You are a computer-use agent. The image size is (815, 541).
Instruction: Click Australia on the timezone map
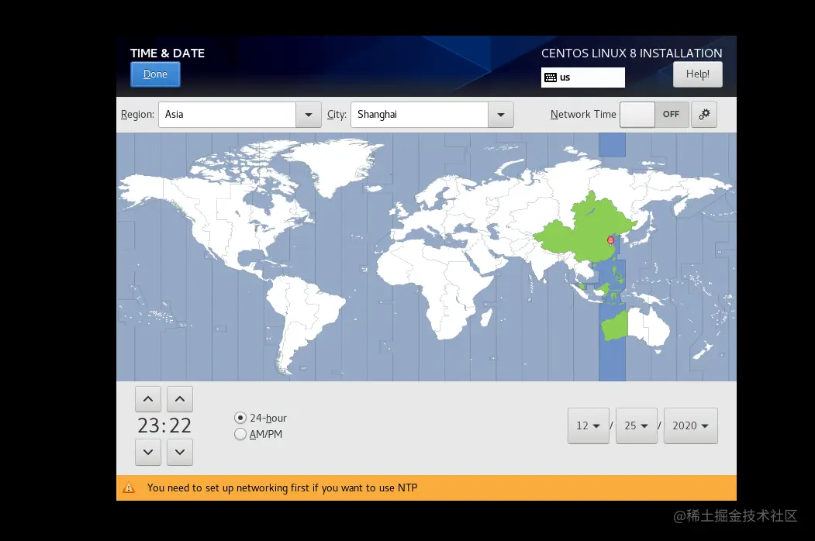635,326
